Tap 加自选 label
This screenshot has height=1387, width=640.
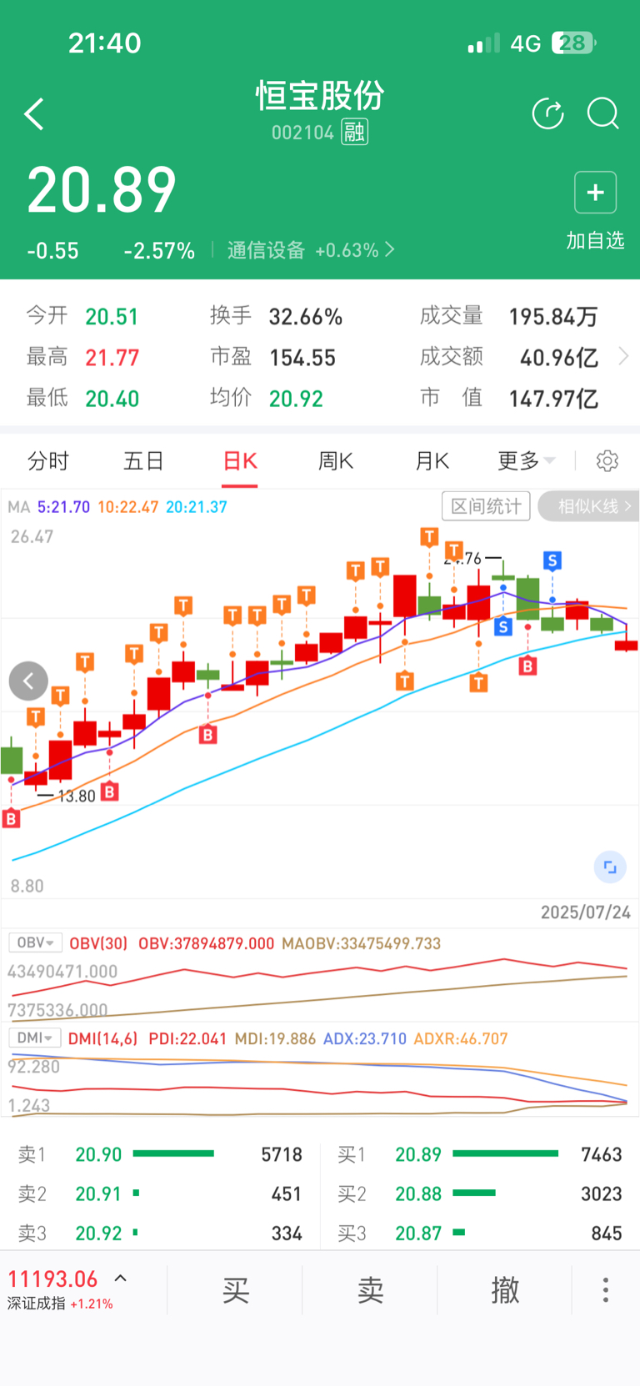coord(595,240)
